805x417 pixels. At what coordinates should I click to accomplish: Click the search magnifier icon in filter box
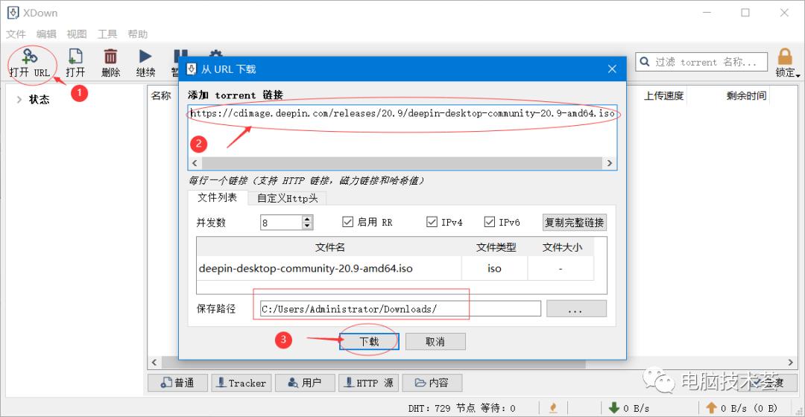click(x=645, y=62)
